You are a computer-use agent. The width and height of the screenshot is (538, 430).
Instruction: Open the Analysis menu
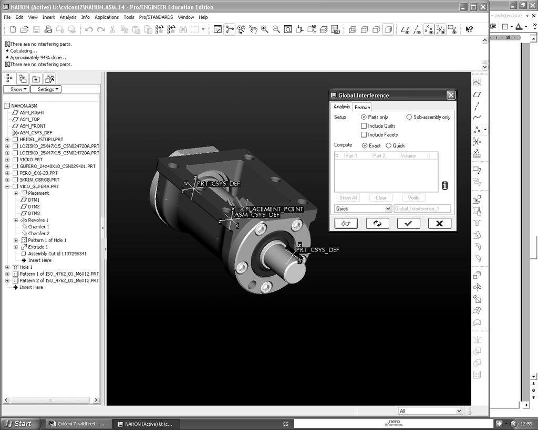pyautogui.click(x=68, y=17)
